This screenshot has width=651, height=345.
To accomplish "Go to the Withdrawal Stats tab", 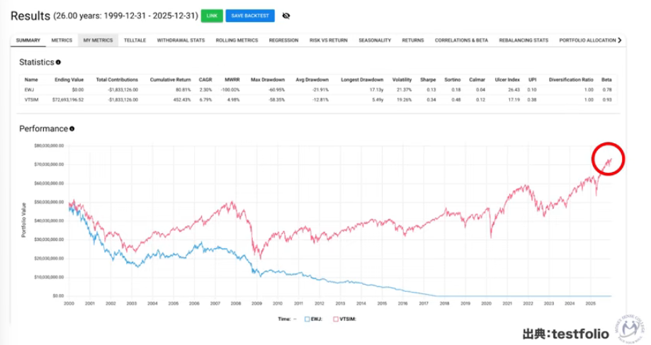I will click(x=181, y=40).
